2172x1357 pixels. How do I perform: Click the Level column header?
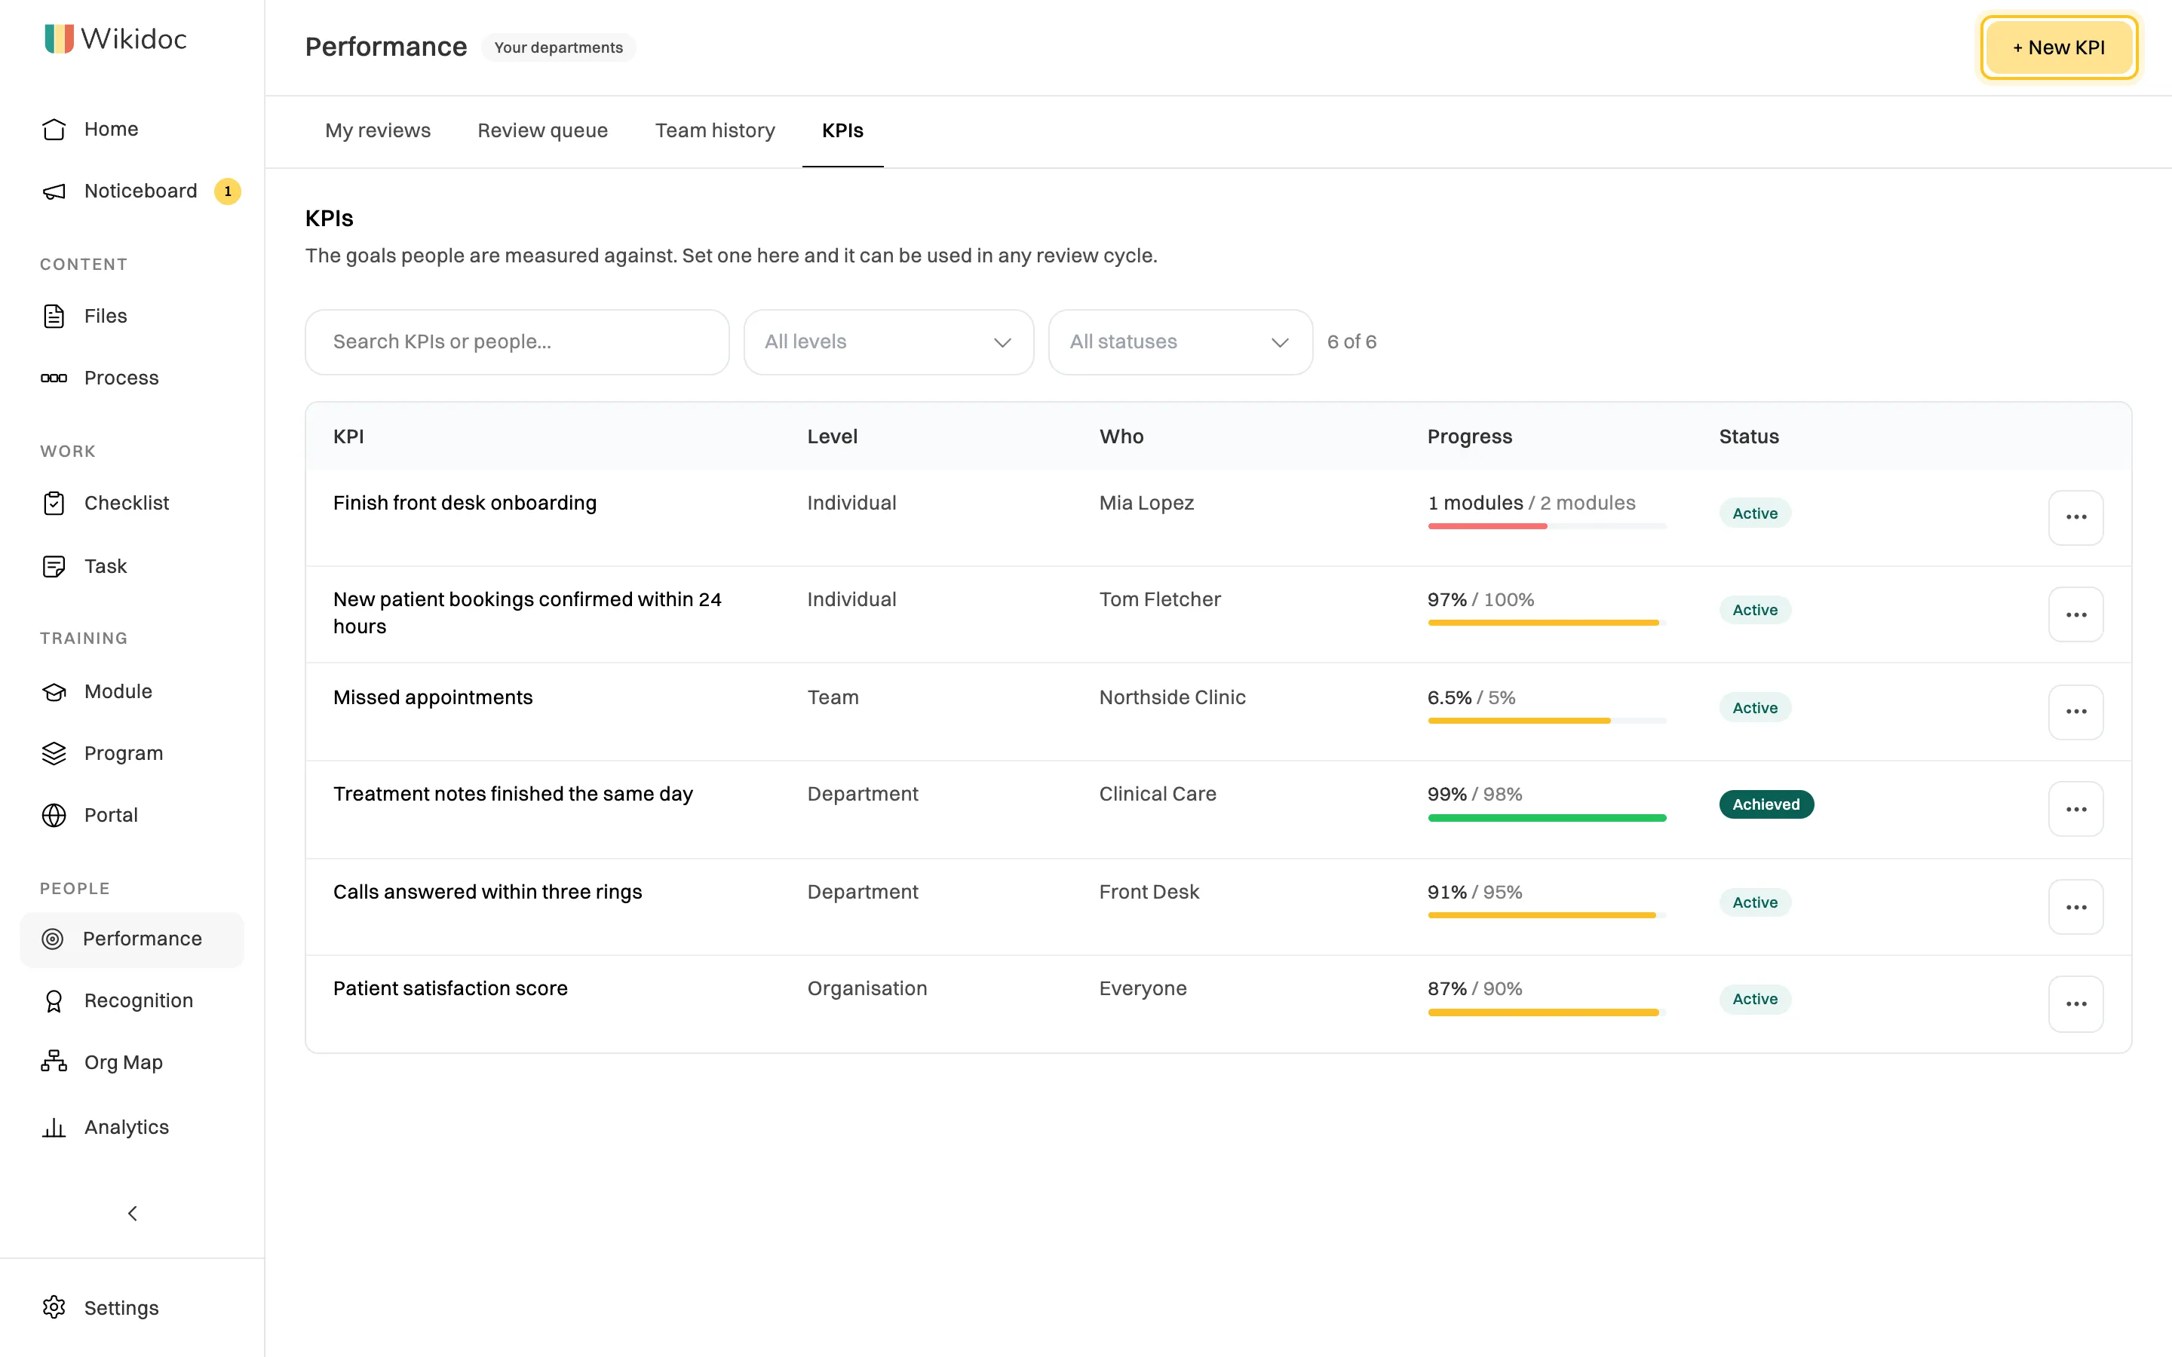832,437
